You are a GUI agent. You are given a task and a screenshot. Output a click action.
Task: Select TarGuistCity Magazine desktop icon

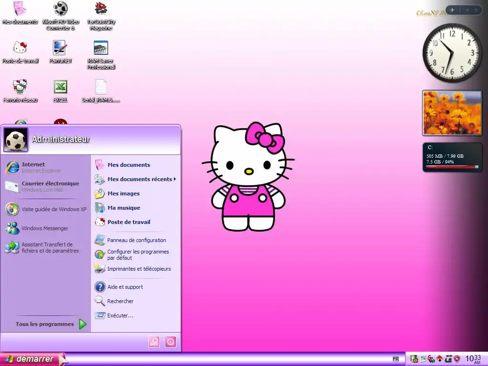[x=101, y=16]
